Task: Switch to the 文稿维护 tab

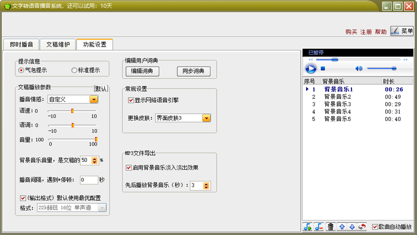Action: click(x=57, y=44)
